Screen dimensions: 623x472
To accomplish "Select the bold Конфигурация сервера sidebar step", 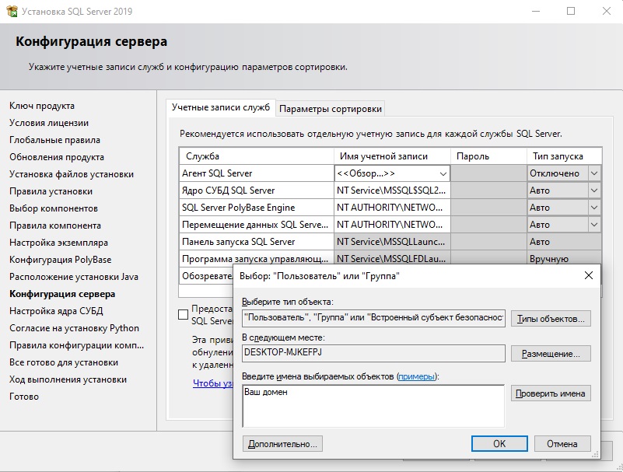I will pos(62,294).
